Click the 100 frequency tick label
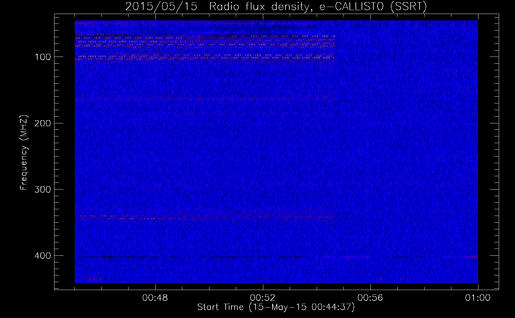The width and height of the screenshot is (515, 318). click(43, 57)
